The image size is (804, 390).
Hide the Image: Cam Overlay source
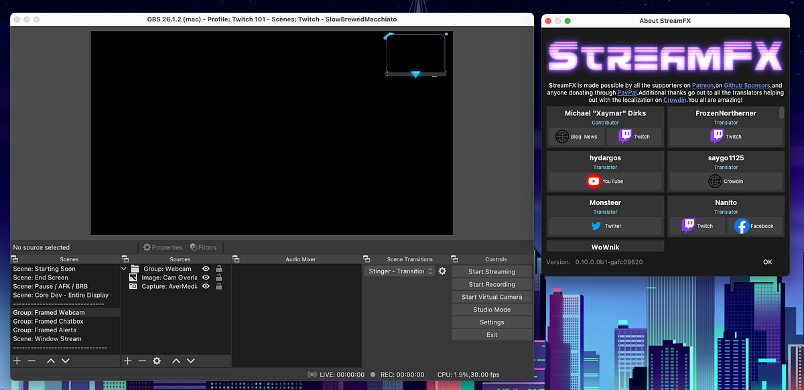point(206,277)
